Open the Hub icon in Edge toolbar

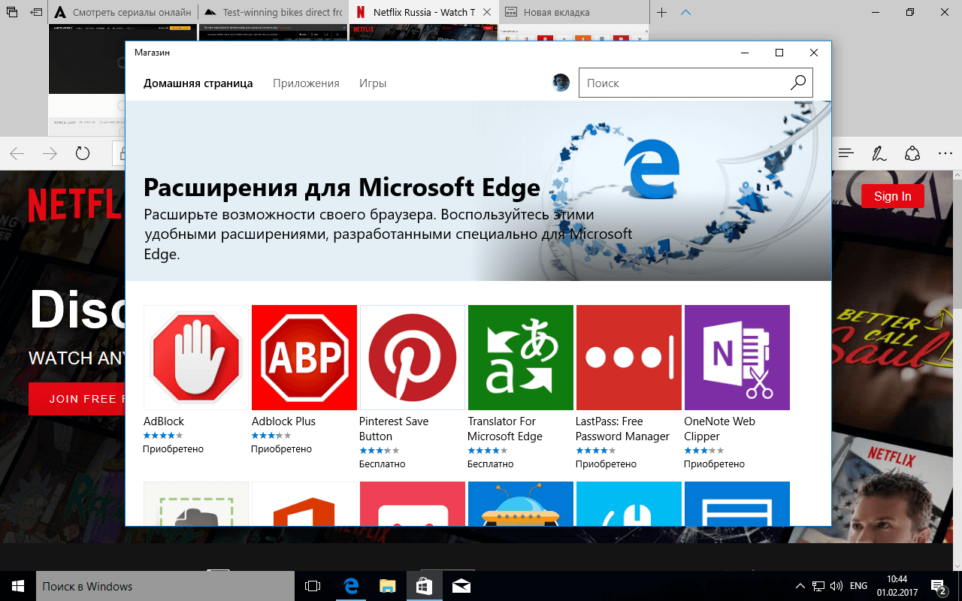[x=846, y=153]
